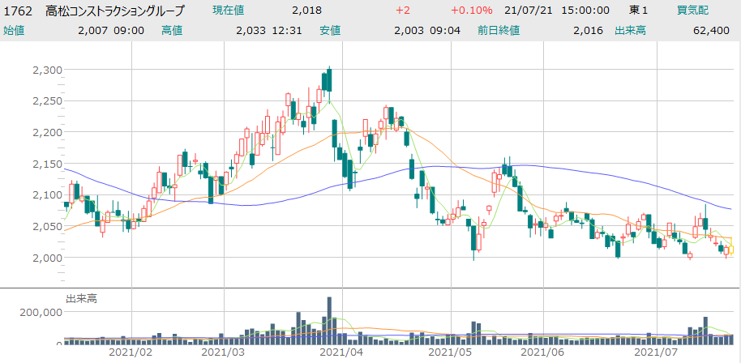Click the stock code 1762
Screen dimensions: 741x363
click(x=17, y=11)
